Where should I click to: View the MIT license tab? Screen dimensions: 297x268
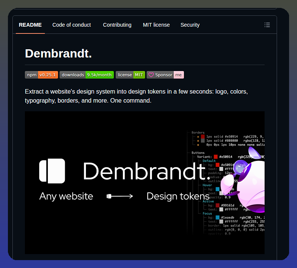156,25
